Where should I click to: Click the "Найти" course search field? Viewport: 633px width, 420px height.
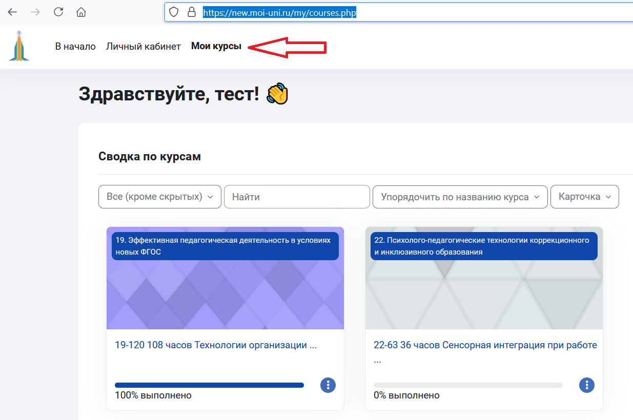click(297, 197)
